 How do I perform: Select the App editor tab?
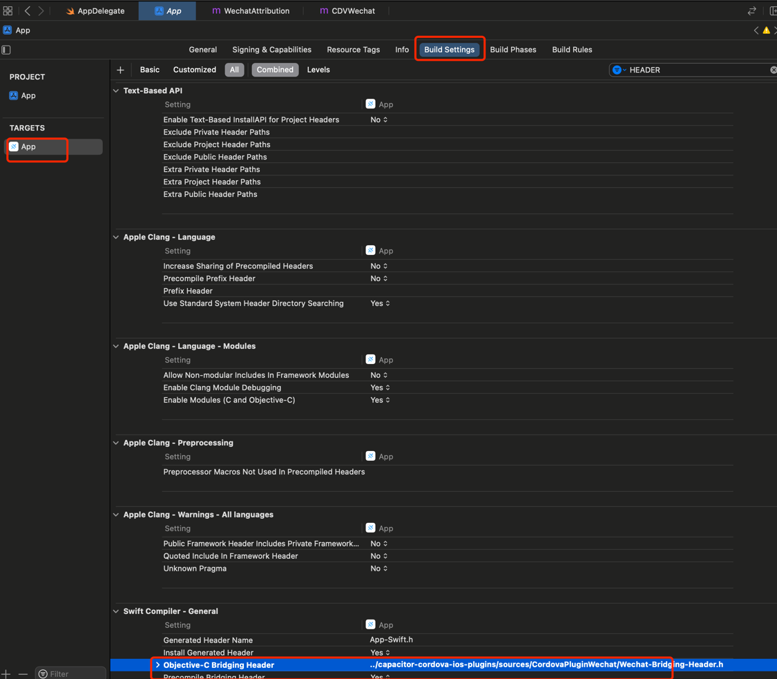tap(167, 11)
